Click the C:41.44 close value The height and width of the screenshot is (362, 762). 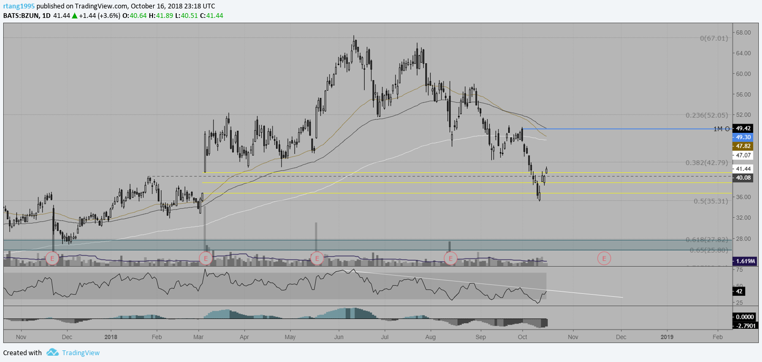pos(211,16)
